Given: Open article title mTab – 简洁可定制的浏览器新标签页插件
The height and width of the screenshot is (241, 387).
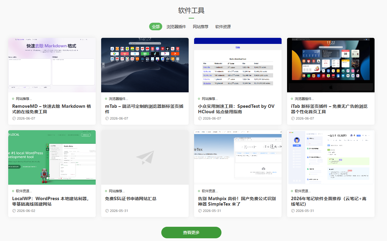Looking at the screenshot, I should (x=144, y=109).
